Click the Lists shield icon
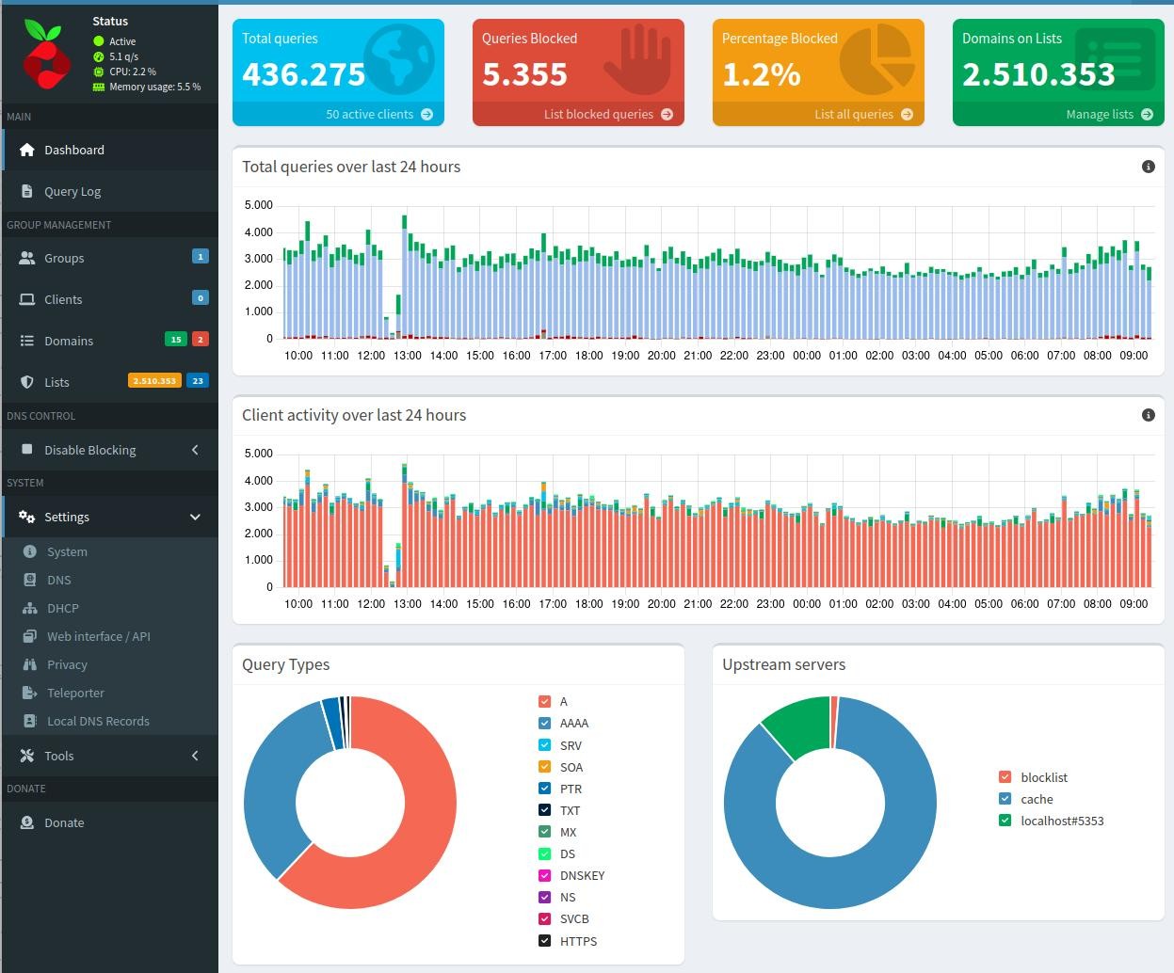 pyautogui.click(x=26, y=382)
